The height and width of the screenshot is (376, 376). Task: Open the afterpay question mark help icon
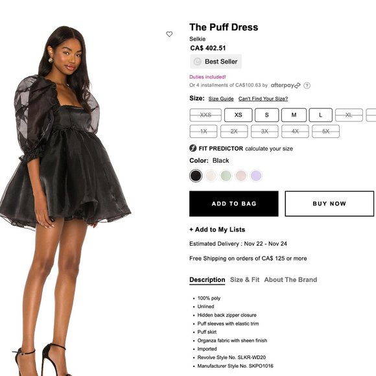coord(307,86)
